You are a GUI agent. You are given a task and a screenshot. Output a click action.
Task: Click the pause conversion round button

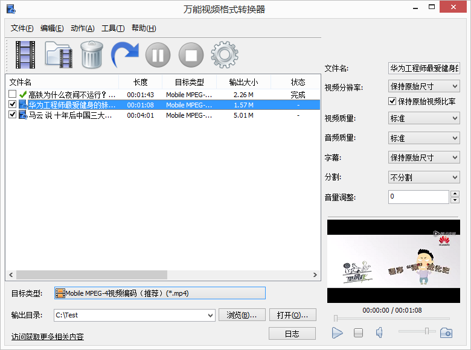(x=158, y=55)
